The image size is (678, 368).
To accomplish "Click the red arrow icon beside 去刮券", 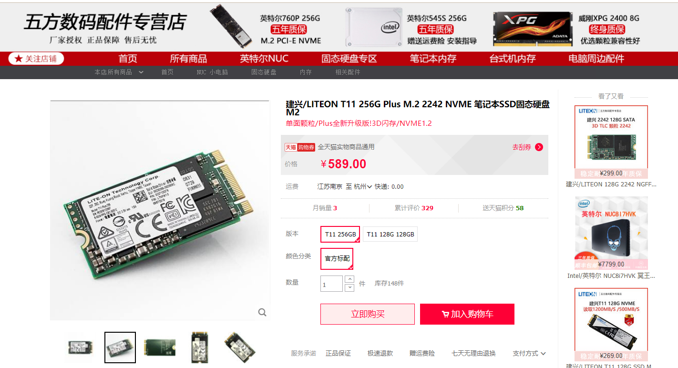I will [539, 147].
